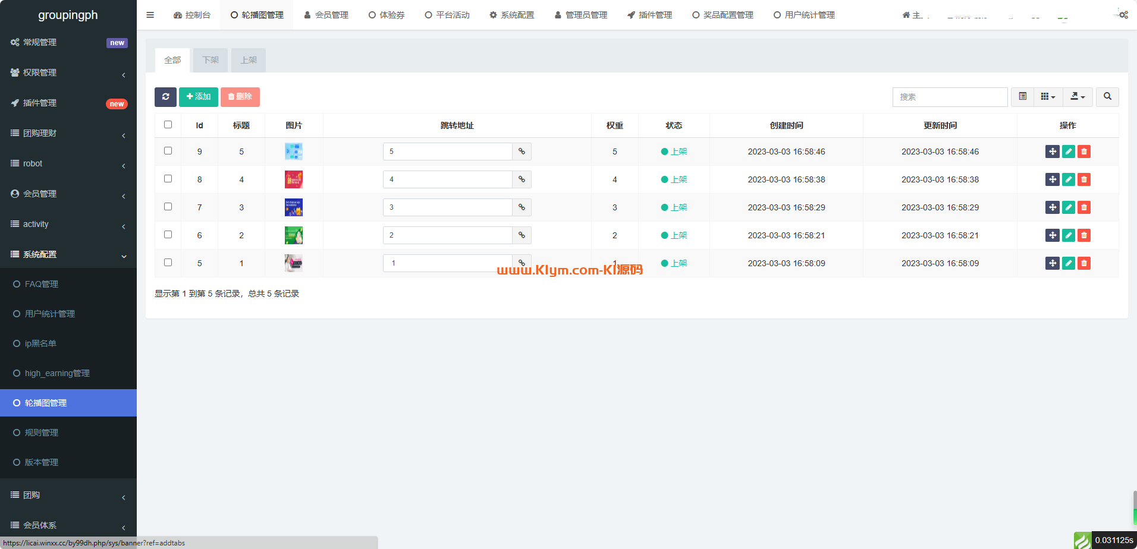Open ip黑名单 in the sidebar

coord(68,343)
